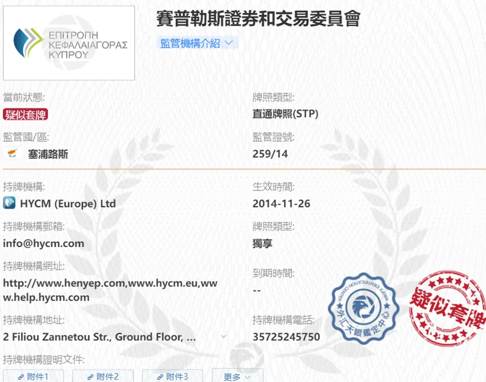Click the info@hycm.com email address
This screenshot has height=382, width=486.
(43, 243)
